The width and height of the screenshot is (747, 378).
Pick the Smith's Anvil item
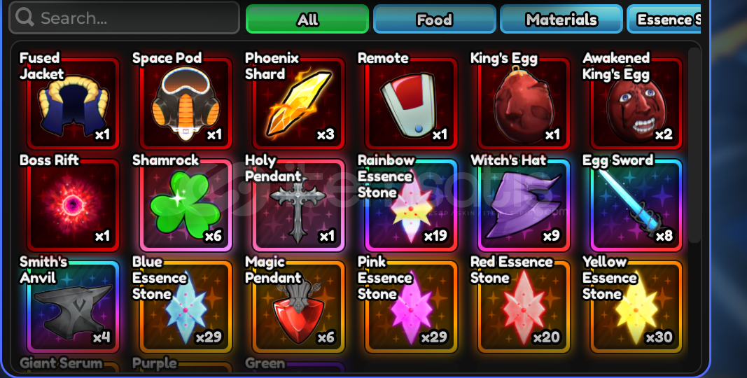(73, 307)
